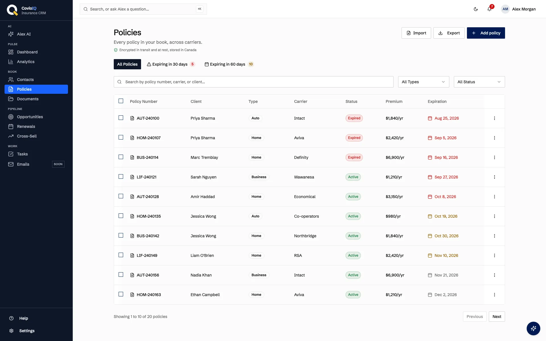Viewport: 546px width, 341px height.
Task: Click the Add policy button
Action: 486,33
